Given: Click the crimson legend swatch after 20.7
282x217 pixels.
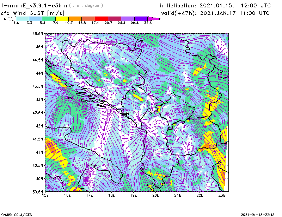Looking at the screenshot, I should 115,19.
